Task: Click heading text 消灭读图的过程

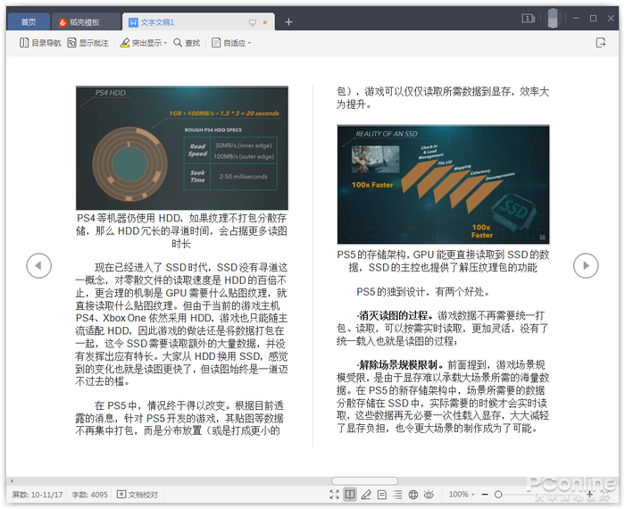Action: pyautogui.click(x=393, y=316)
